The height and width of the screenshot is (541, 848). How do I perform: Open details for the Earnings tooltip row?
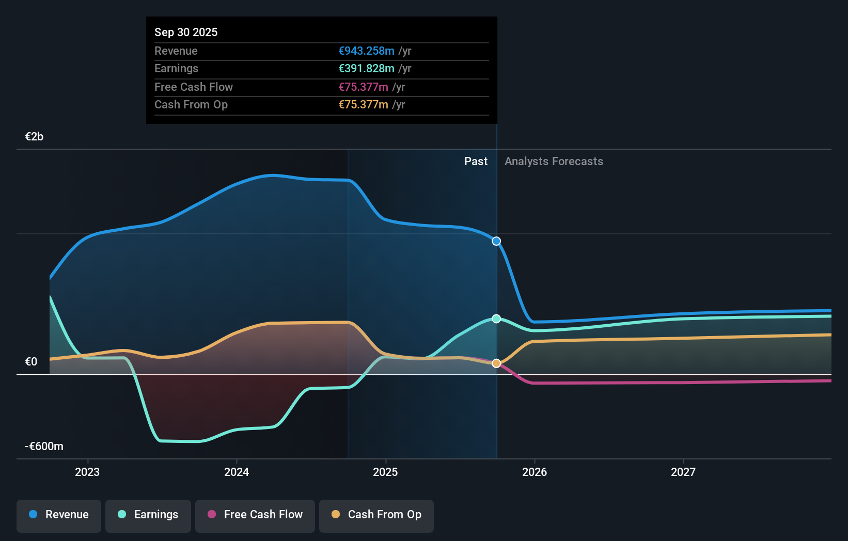click(321, 68)
